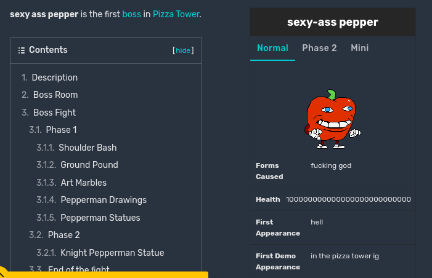Viewport: 432px width, 278px height.
Task: Open the Phase 2 infobox tab
Action: 319,48
